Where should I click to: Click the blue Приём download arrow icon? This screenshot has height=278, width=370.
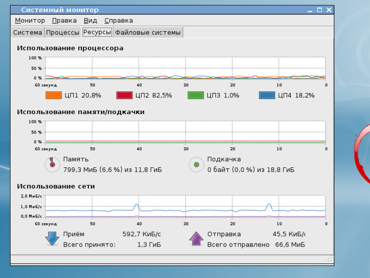coord(52,239)
